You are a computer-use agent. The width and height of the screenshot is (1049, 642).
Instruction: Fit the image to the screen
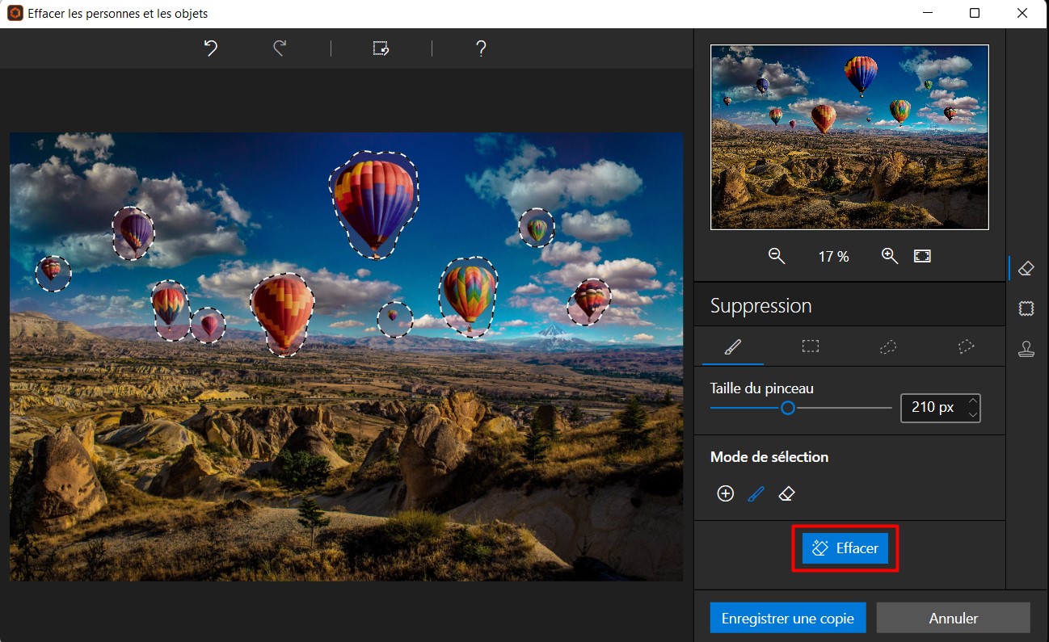coord(922,256)
